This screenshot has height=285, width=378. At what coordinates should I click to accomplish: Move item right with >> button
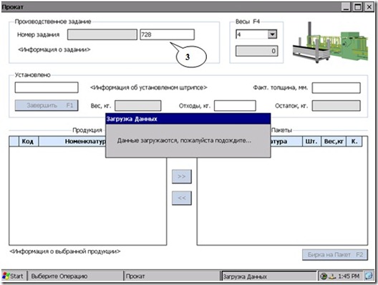pyautogui.click(x=182, y=176)
